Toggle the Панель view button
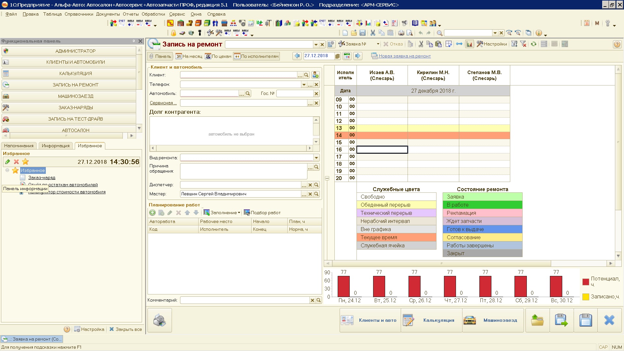The image size is (624, 351). (x=160, y=56)
